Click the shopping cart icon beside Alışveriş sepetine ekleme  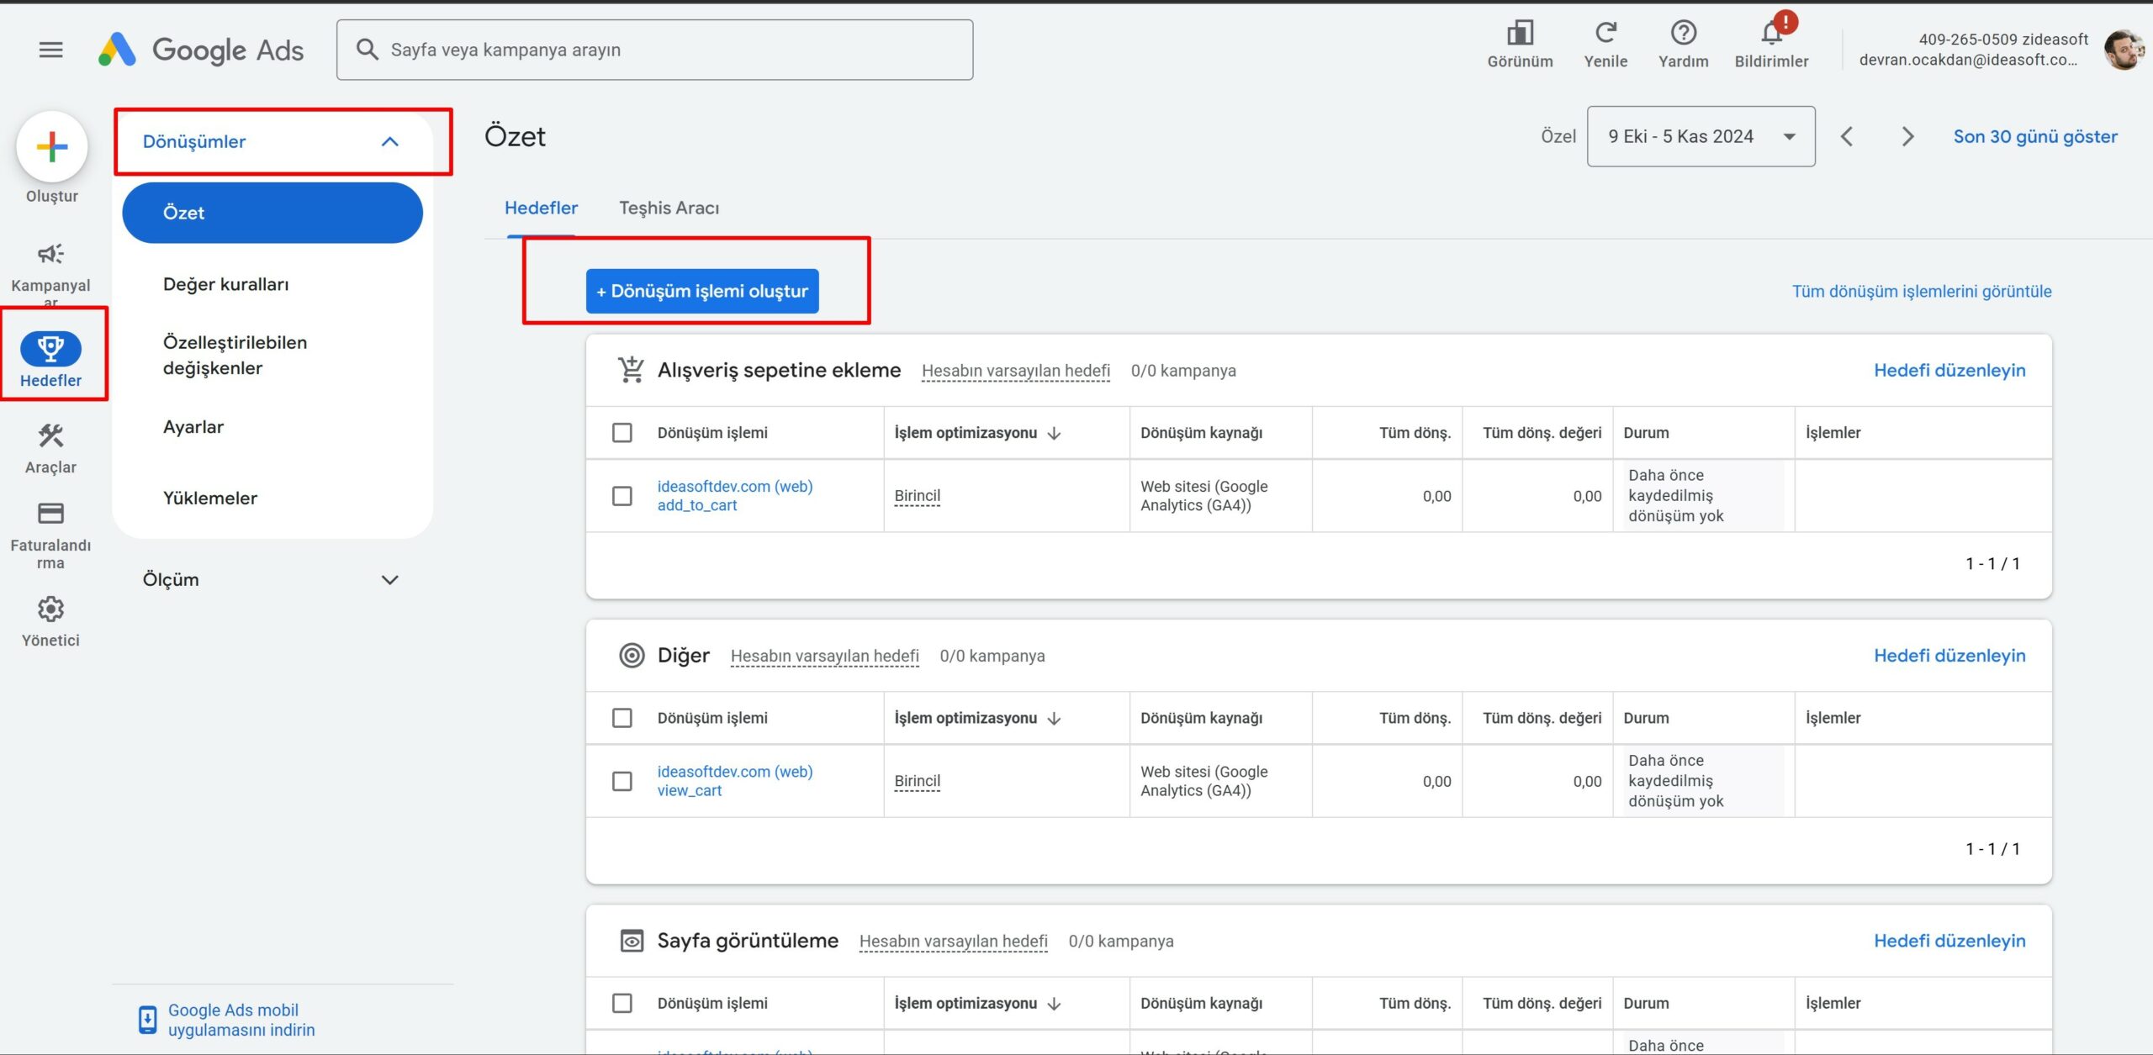(631, 370)
